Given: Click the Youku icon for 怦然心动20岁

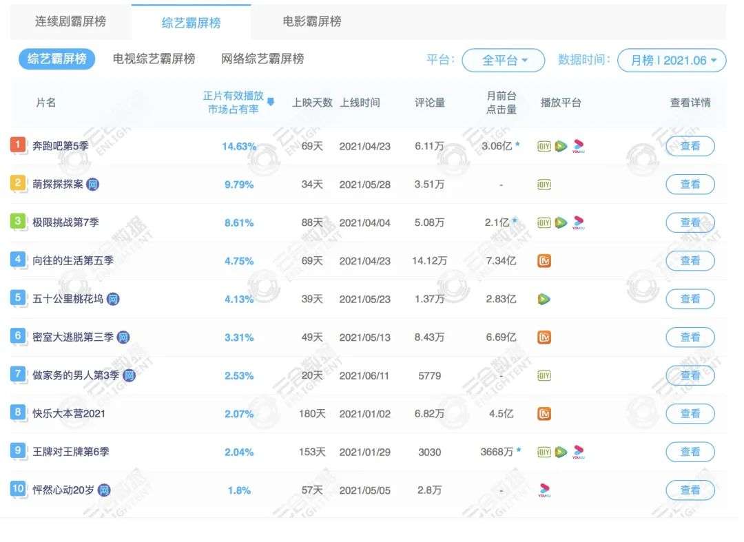Looking at the screenshot, I should click(x=544, y=490).
